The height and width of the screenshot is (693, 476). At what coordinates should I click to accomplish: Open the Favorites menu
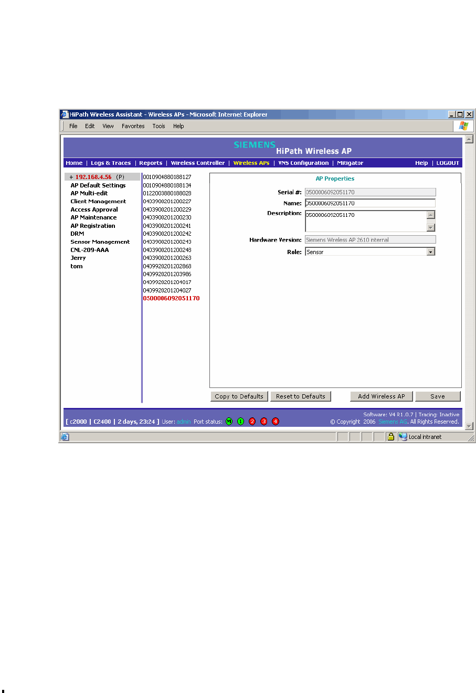tap(133, 126)
